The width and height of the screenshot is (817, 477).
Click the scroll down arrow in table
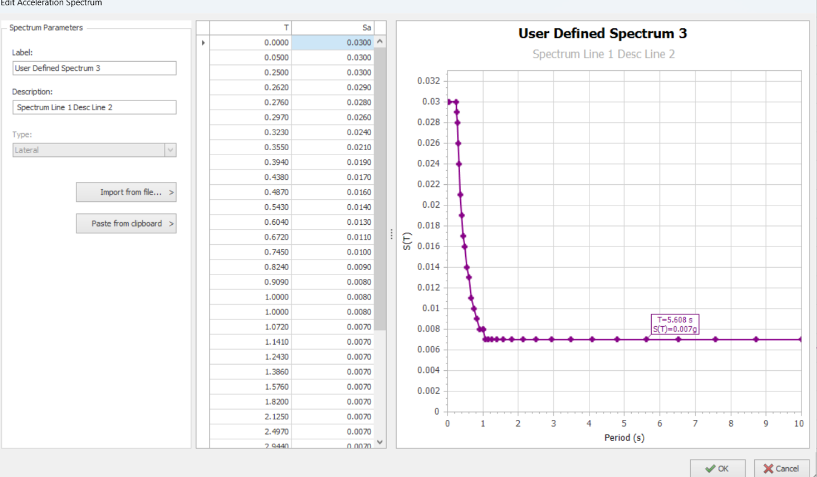(380, 442)
